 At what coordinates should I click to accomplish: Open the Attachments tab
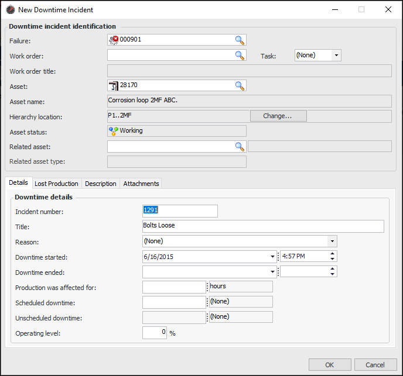click(141, 184)
